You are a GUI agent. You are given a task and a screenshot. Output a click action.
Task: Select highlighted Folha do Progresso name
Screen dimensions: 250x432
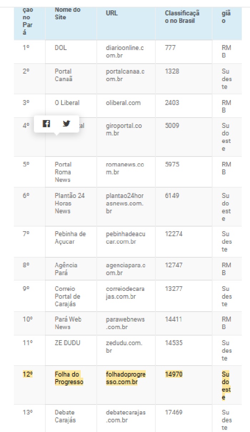click(x=69, y=378)
